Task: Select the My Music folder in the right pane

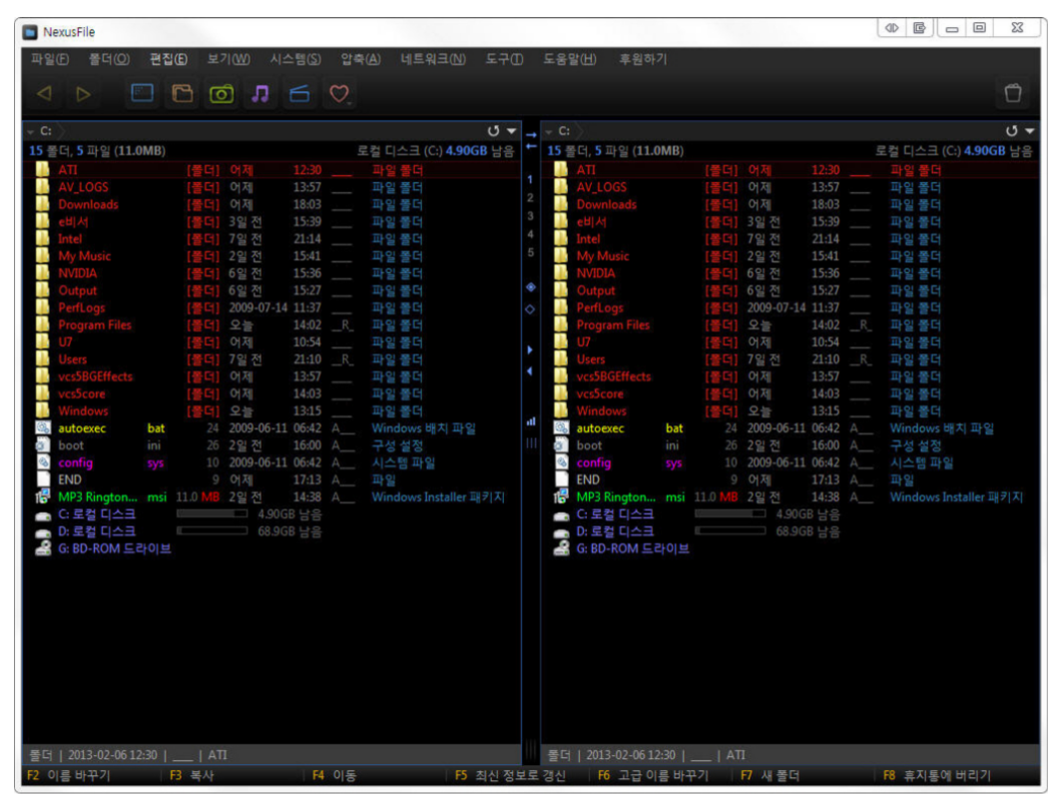Action: 790,257
